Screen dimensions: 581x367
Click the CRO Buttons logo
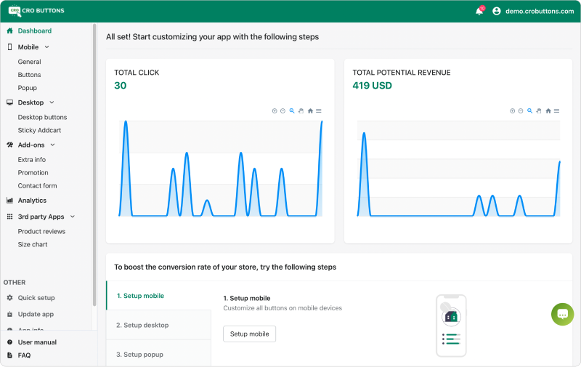point(36,11)
